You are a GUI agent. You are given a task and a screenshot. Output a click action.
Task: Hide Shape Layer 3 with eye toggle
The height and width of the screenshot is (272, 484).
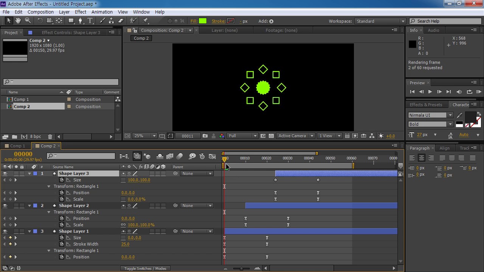(x=5, y=173)
